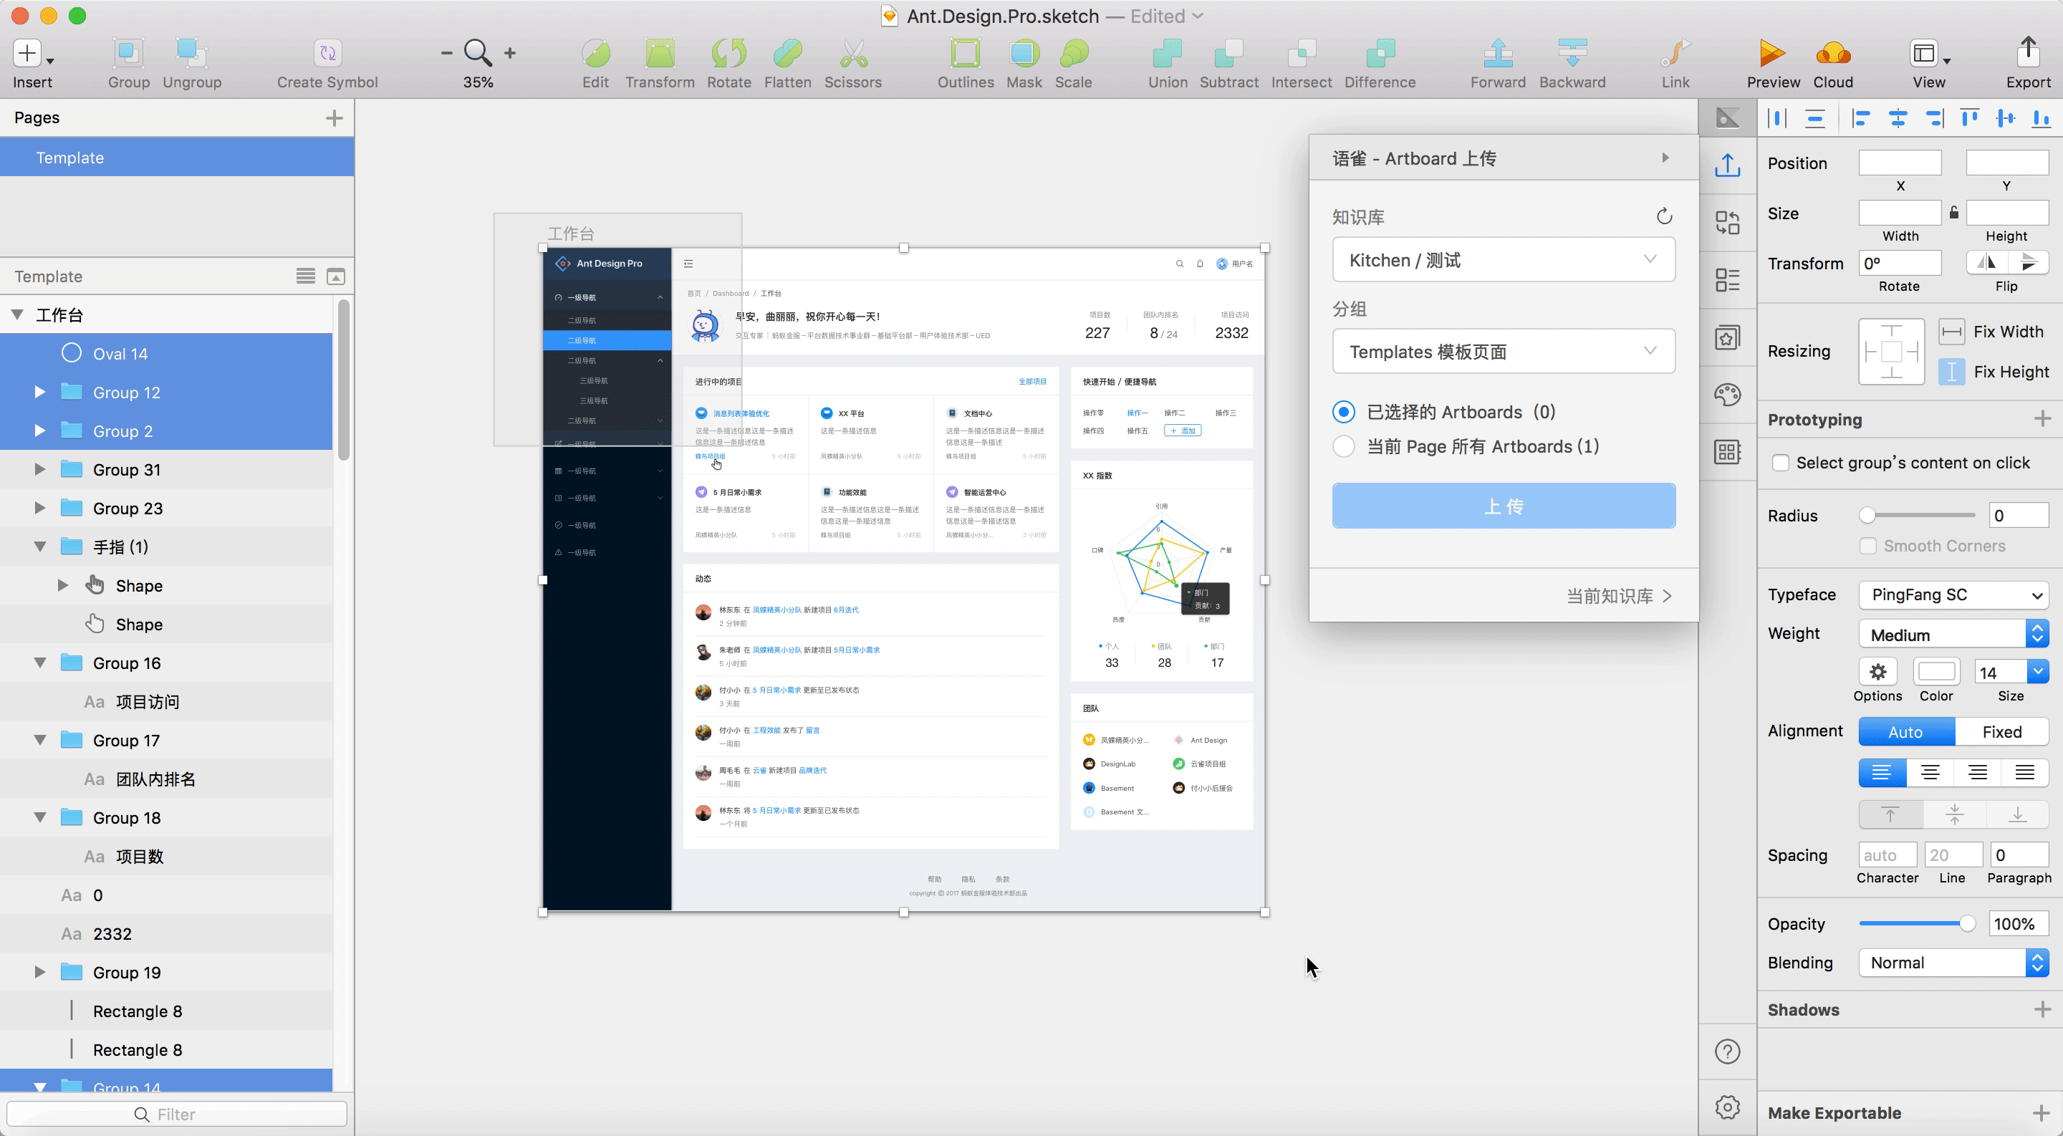
Task: Click the Scissors tool icon
Action: tap(853, 54)
